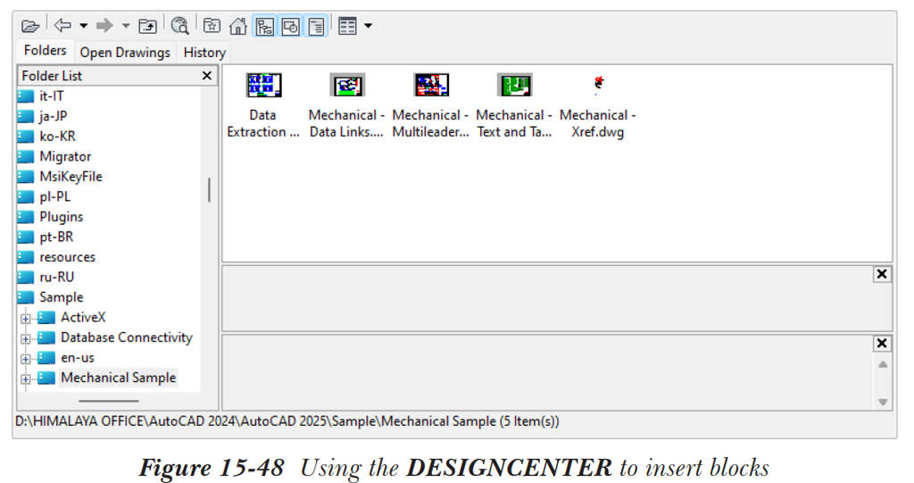914x483 pixels.
Task: Select the ko-KR folder
Action: point(57,137)
